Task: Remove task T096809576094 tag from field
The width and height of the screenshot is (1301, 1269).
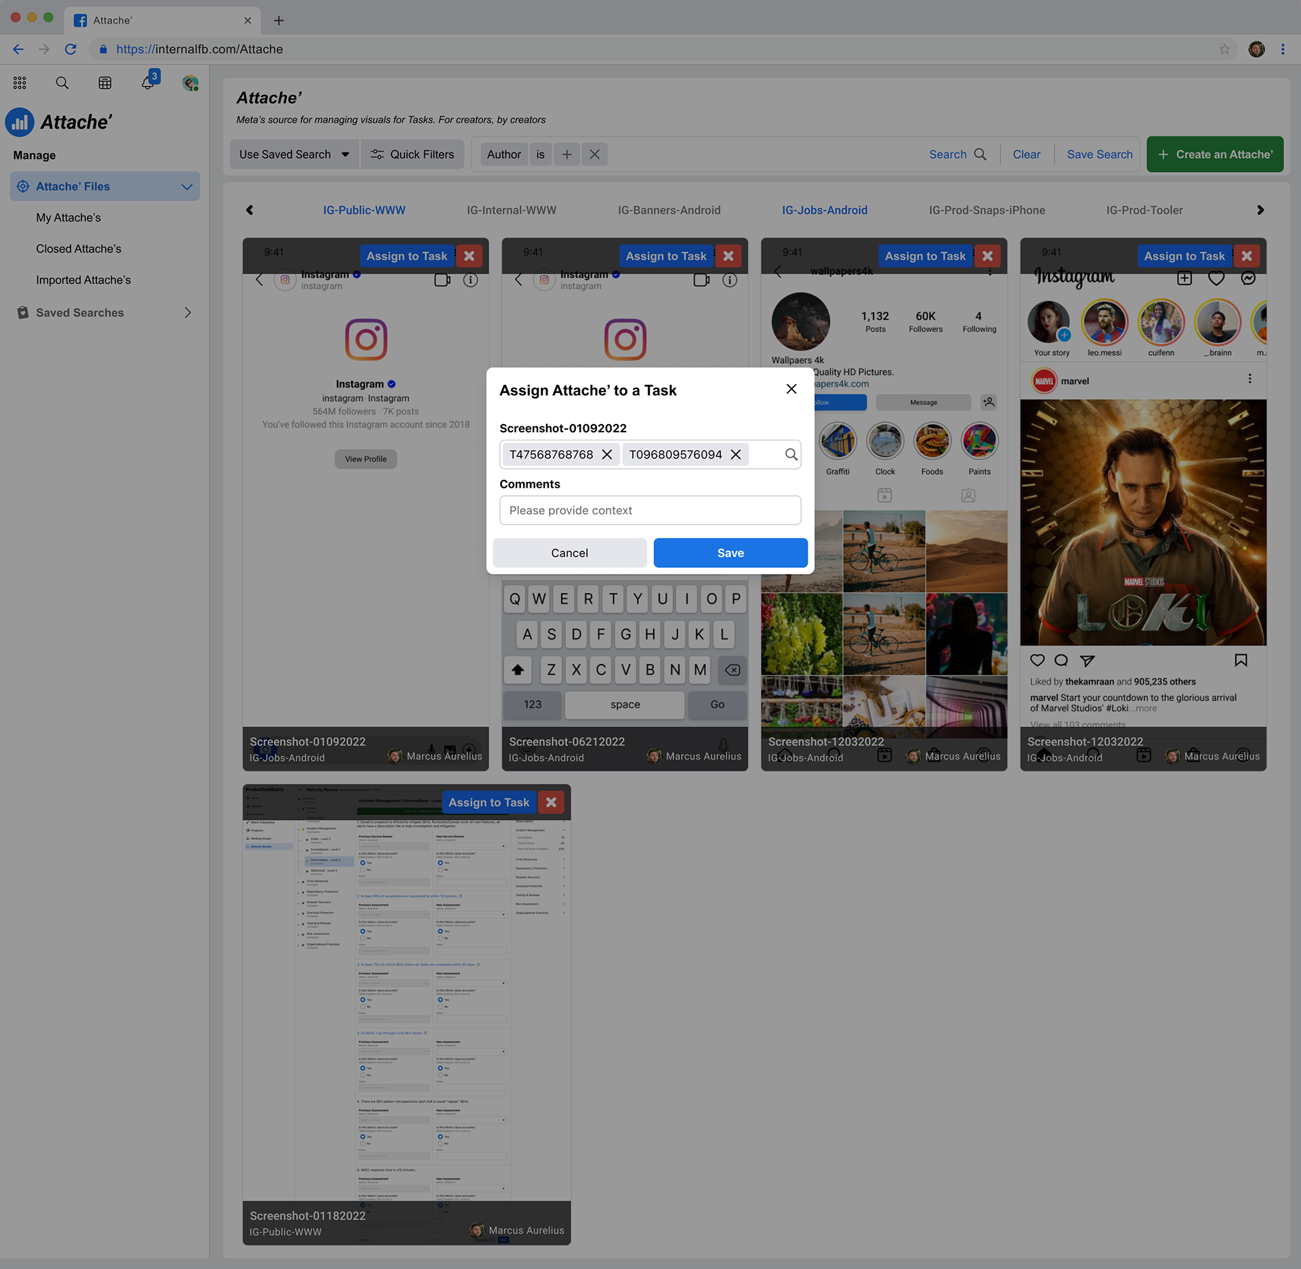Action: (736, 455)
